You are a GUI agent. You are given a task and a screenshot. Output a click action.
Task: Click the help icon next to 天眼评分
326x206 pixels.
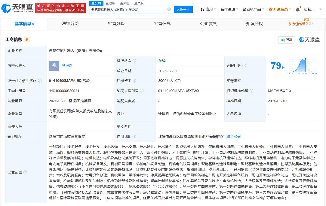click(244, 66)
